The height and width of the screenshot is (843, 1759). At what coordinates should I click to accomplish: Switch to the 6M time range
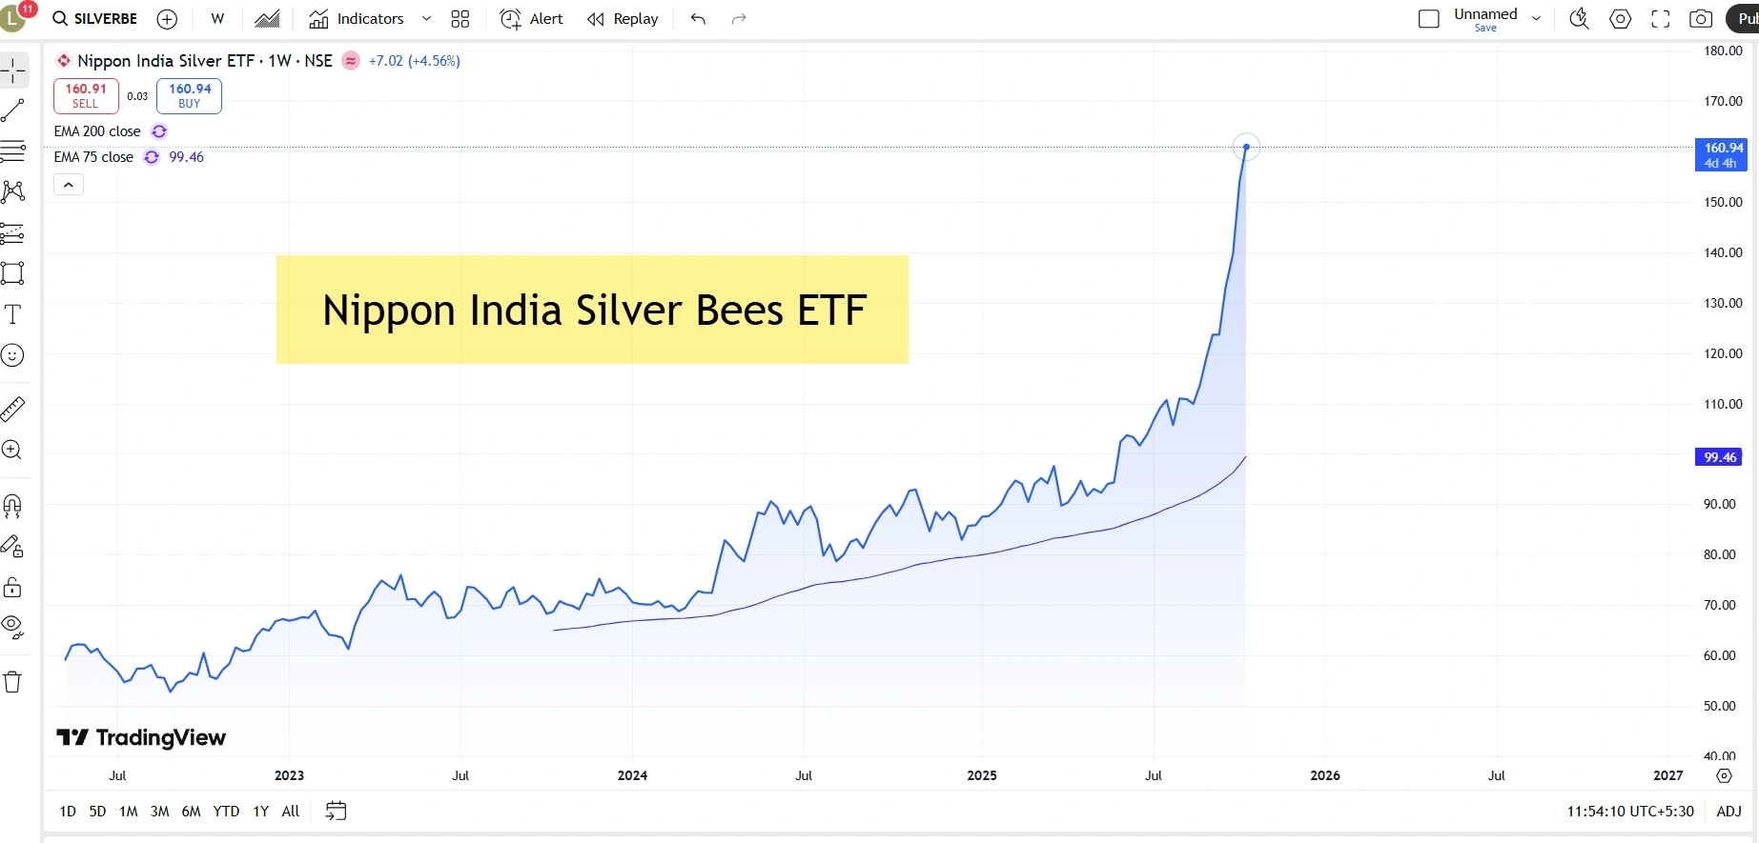(x=191, y=812)
